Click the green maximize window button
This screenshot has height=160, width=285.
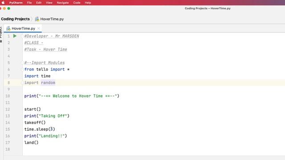click(x=8, y=8)
